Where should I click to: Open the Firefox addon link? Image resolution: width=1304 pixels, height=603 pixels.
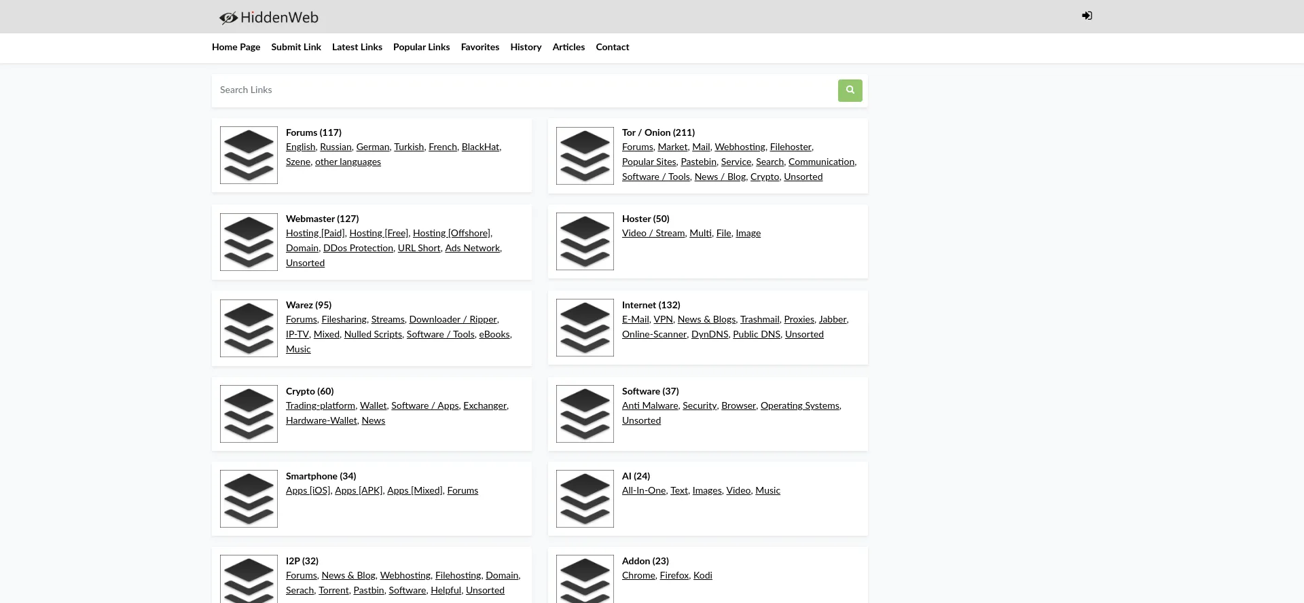[x=674, y=576]
